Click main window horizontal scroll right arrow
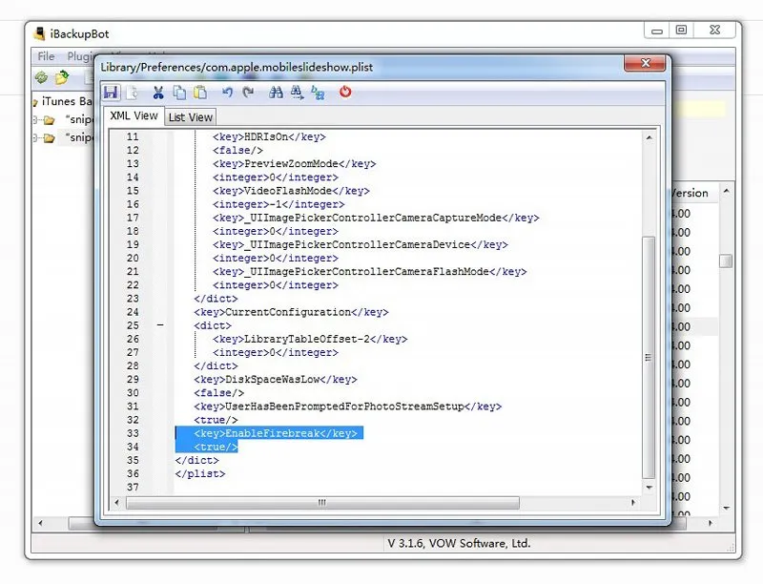 [x=711, y=524]
